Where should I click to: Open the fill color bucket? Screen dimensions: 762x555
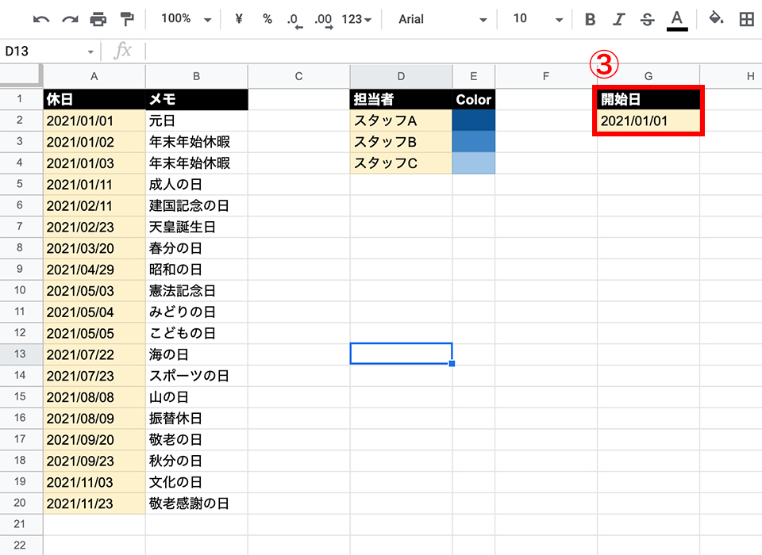point(716,19)
